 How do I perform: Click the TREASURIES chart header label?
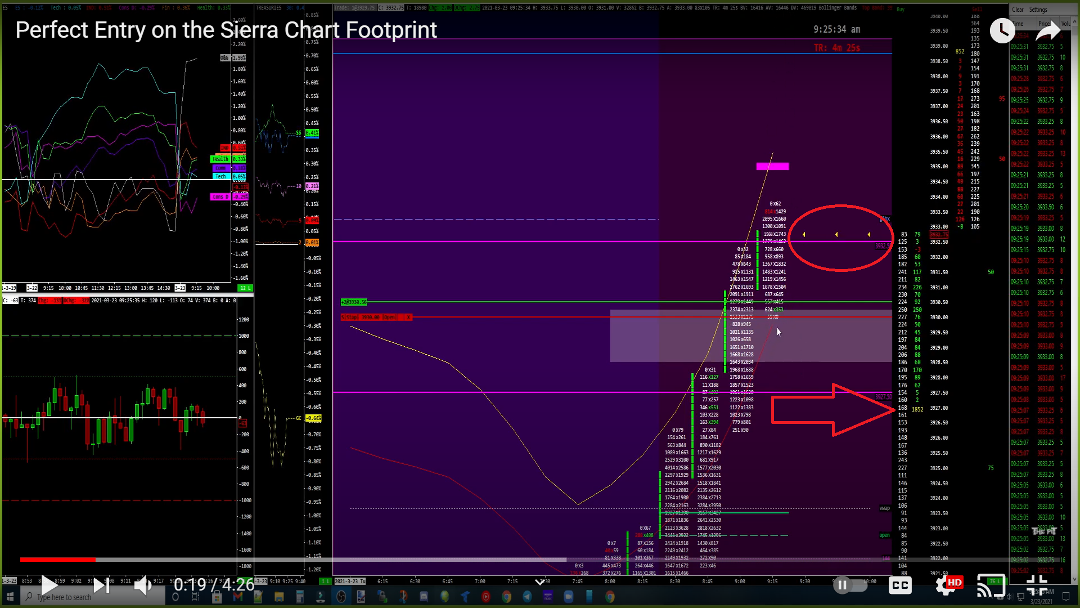269,8
